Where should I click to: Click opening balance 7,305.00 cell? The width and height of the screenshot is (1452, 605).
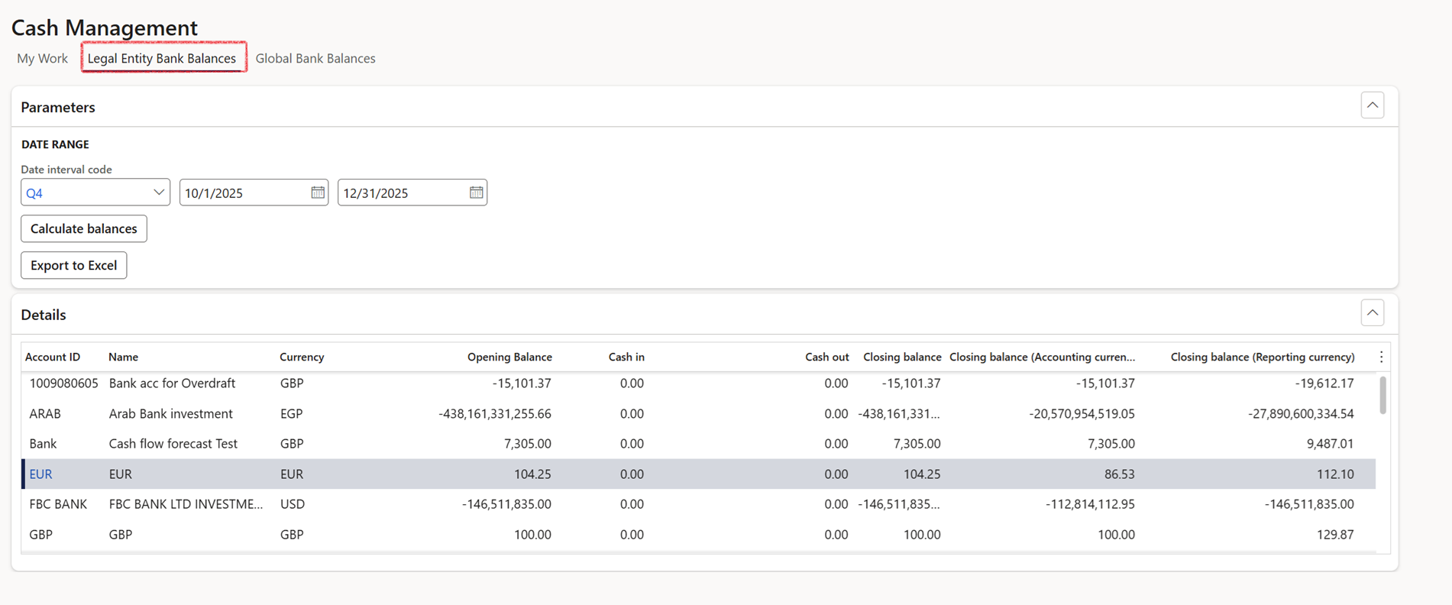pyautogui.click(x=528, y=444)
